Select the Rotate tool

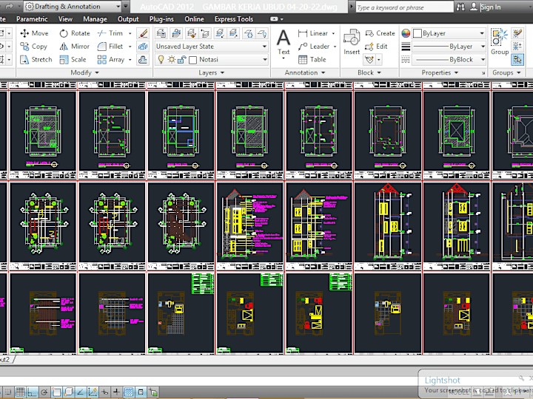75,33
